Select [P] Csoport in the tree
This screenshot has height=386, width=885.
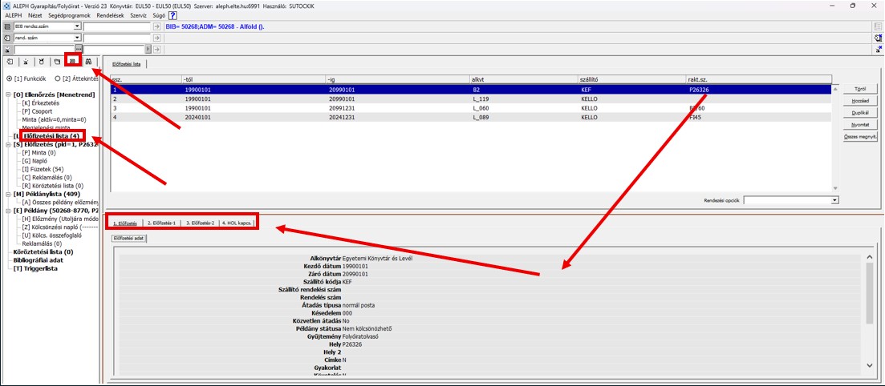[36, 111]
